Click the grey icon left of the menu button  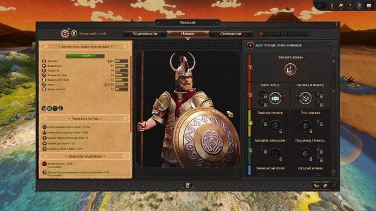[x=359, y=5]
